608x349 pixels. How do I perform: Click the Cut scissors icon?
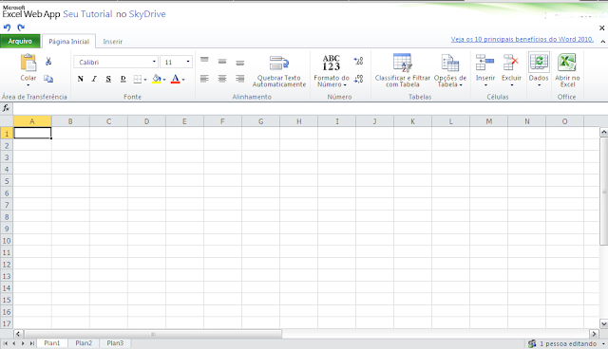pyautogui.click(x=48, y=61)
